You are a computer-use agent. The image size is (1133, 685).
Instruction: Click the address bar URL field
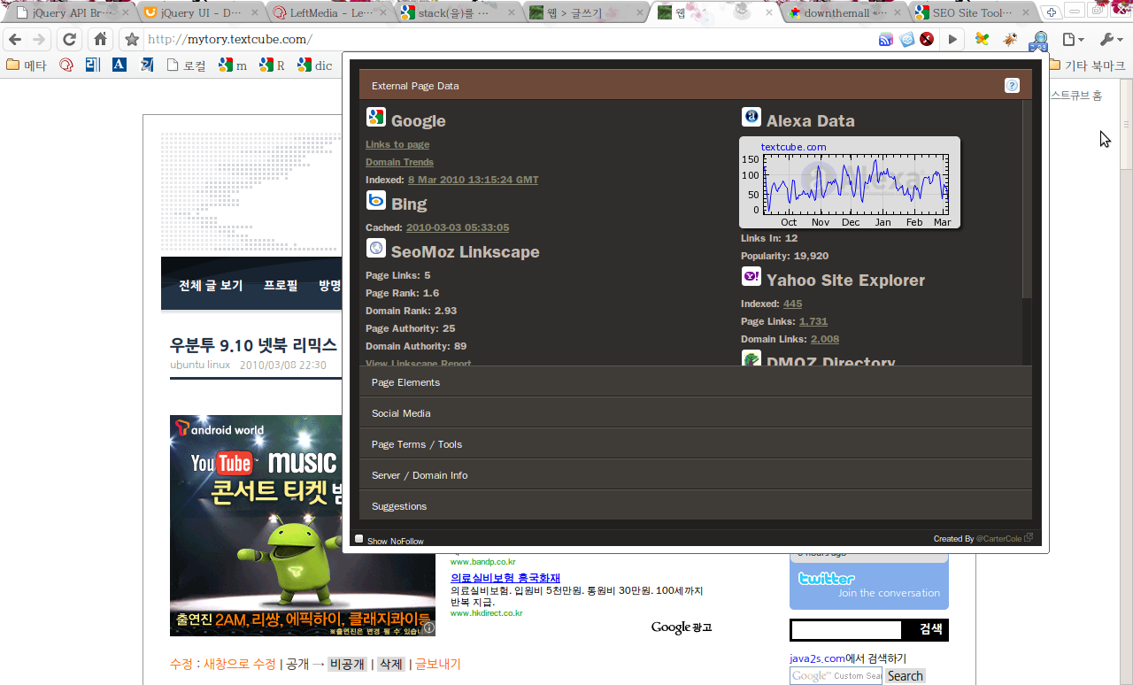[509, 40]
